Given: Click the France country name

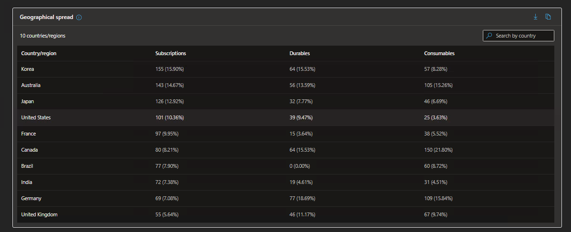Looking at the screenshot, I should (29, 134).
